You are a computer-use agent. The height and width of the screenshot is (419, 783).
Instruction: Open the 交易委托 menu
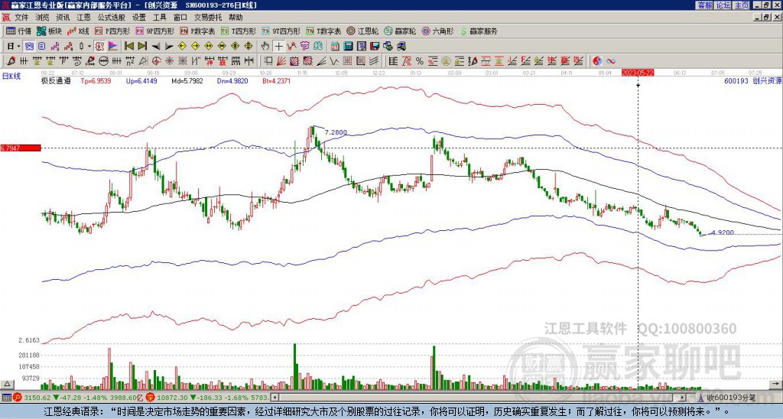click(208, 17)
